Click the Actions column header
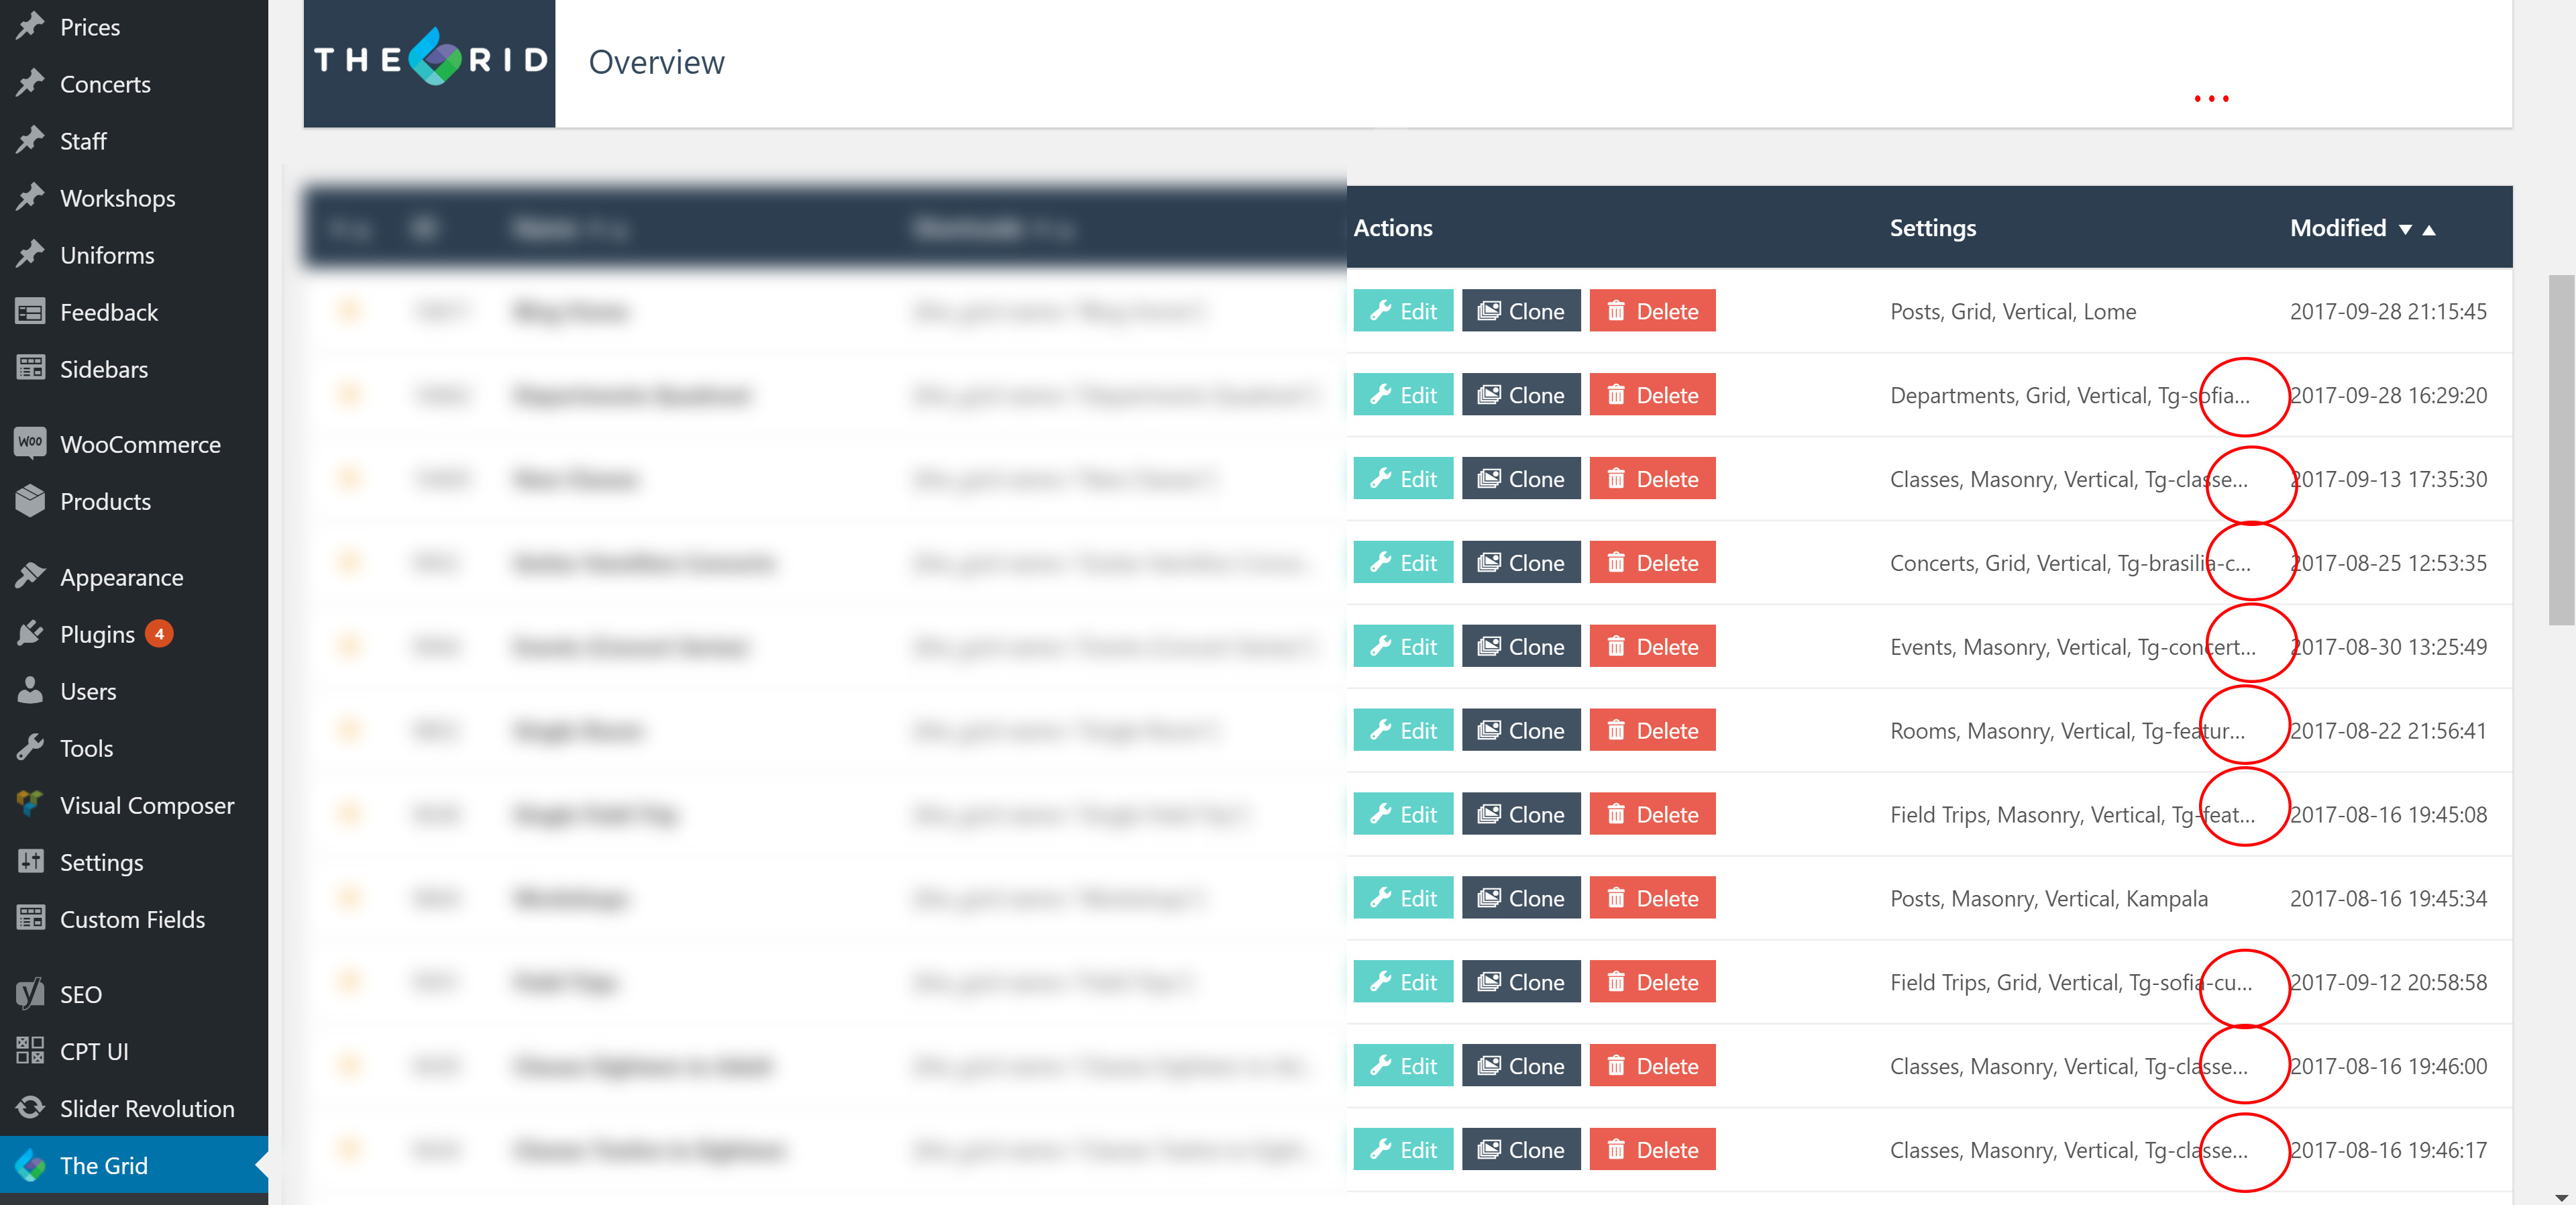2576x1205 pixels. pos(1392,228)
